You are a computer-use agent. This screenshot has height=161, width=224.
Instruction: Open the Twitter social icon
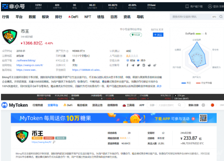(x=138, y=65)
